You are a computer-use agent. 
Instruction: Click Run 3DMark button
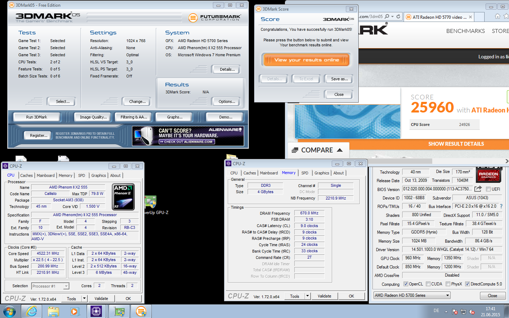[36, 117]
